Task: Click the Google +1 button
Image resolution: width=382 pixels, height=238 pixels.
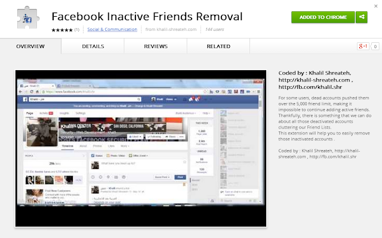Action: click(x=363, y=46)
